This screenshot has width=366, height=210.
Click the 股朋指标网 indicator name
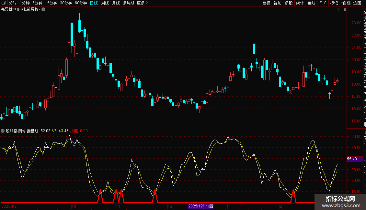tap(16, 131)
